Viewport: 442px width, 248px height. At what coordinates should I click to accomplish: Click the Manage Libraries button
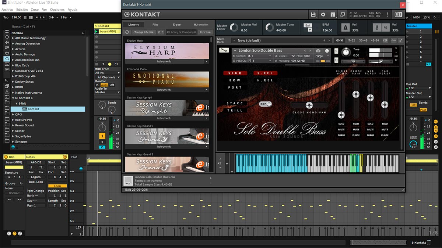point(144,32)
